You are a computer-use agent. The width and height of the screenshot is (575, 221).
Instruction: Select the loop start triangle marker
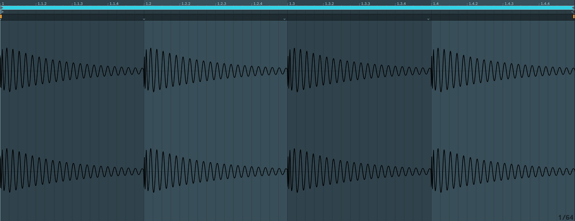point(2,7)
